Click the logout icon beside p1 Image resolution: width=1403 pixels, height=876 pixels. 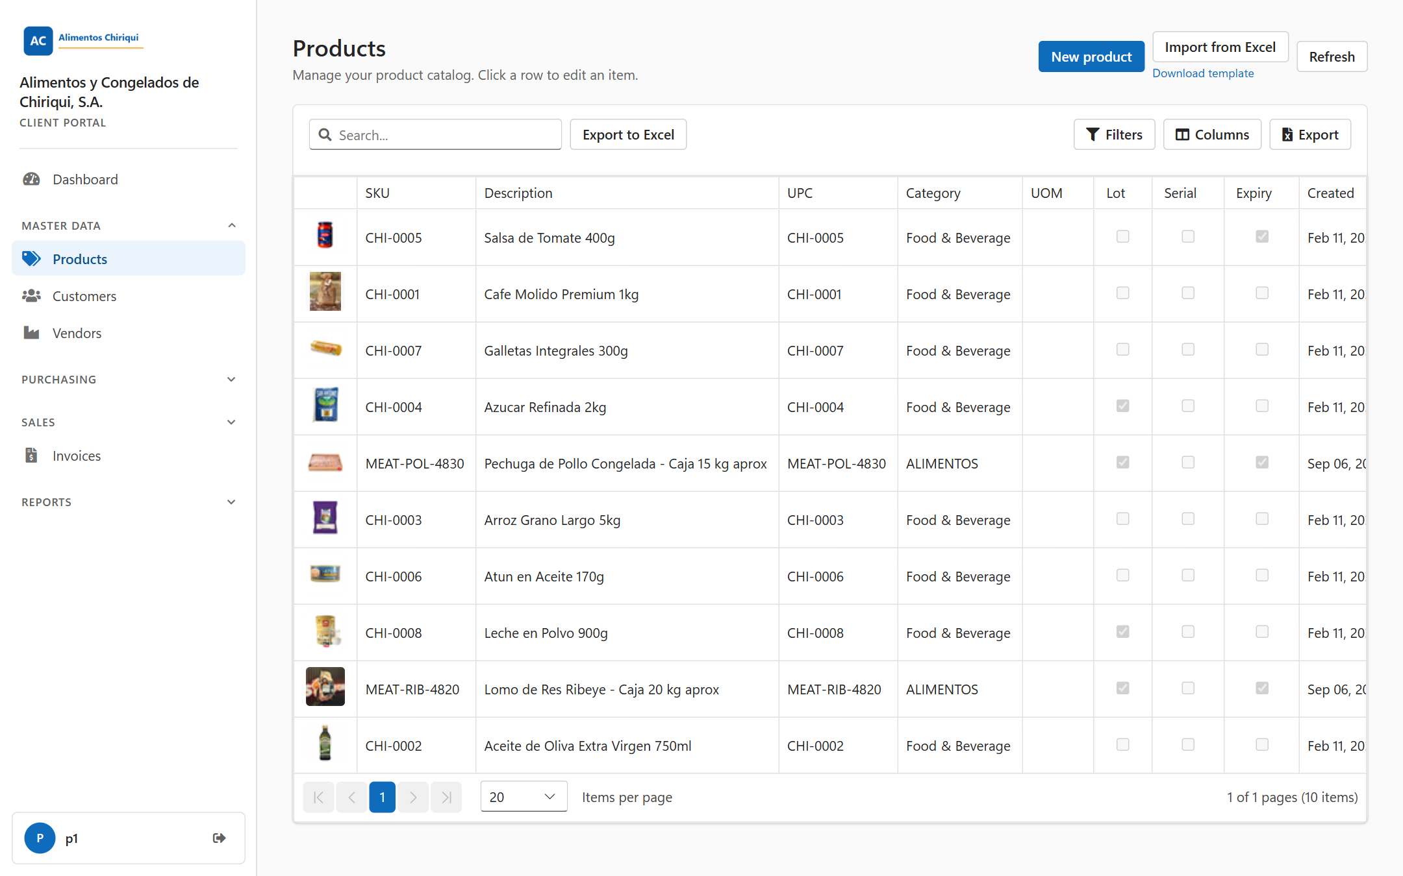coord(220,838)
